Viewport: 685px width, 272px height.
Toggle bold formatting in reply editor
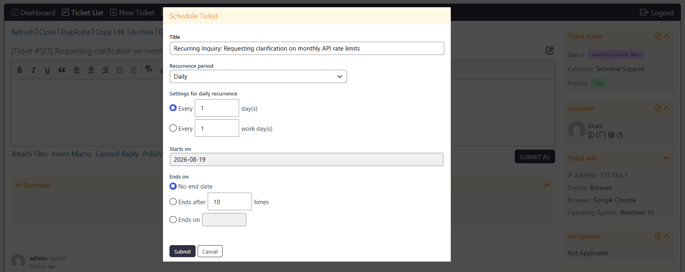coord(20,70)
